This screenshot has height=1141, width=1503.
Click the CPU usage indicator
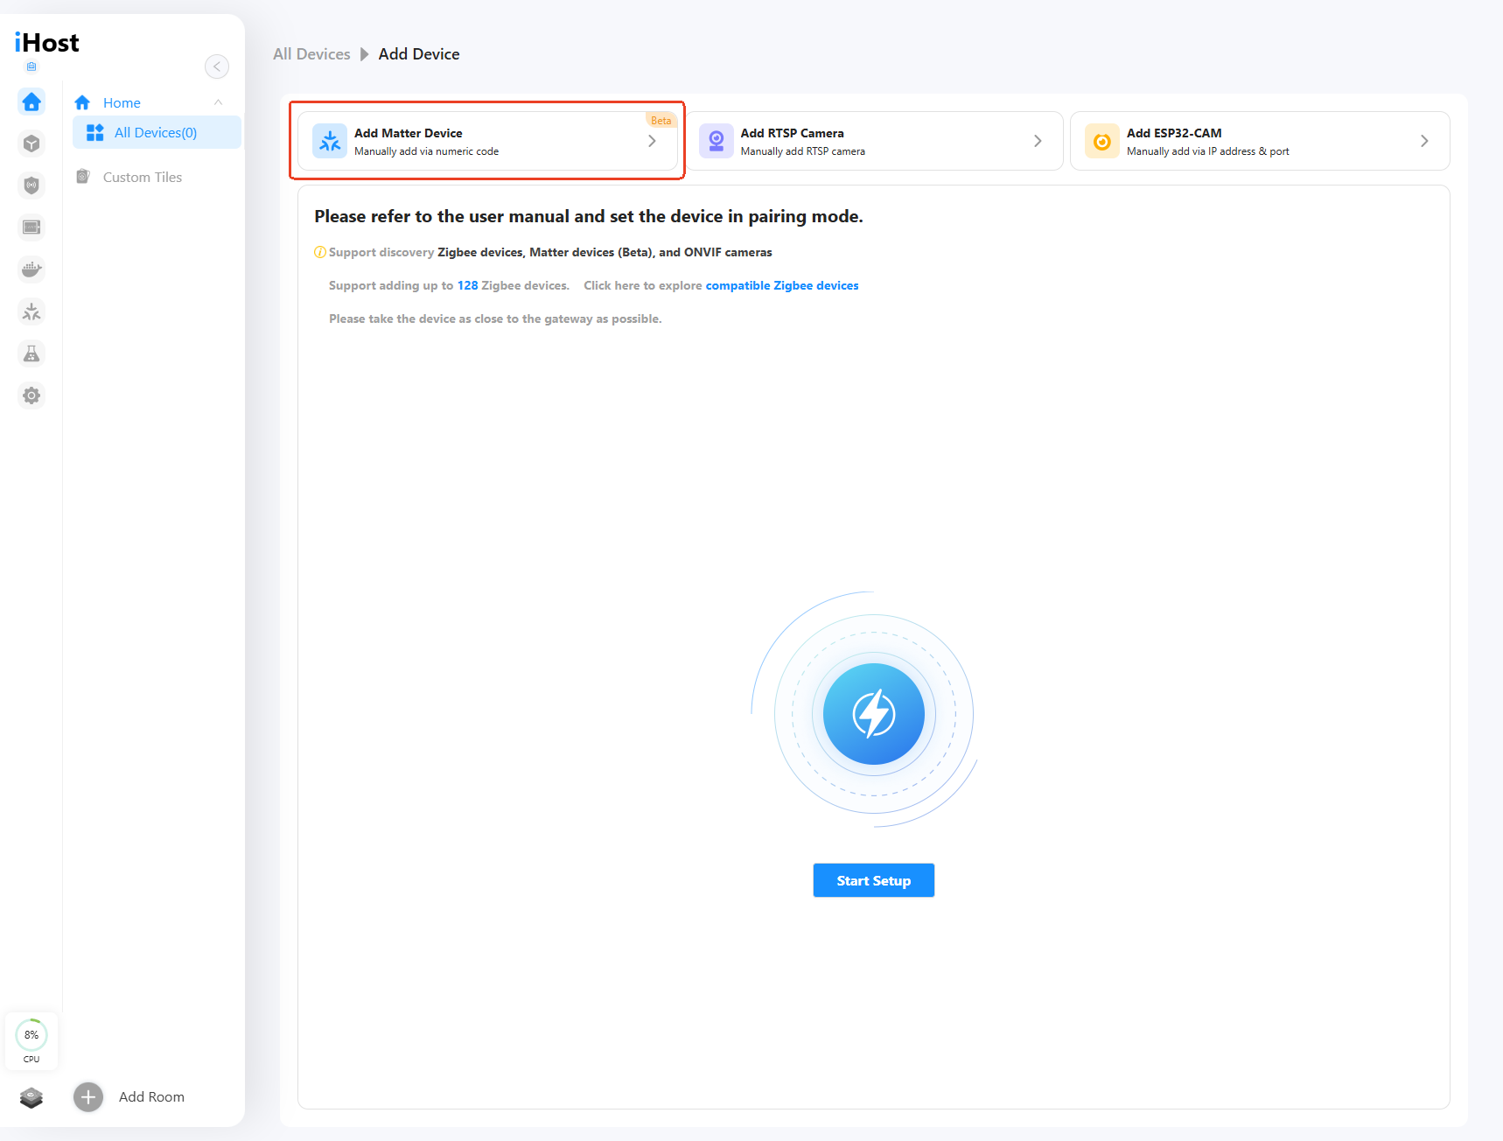pos(31,1040)
